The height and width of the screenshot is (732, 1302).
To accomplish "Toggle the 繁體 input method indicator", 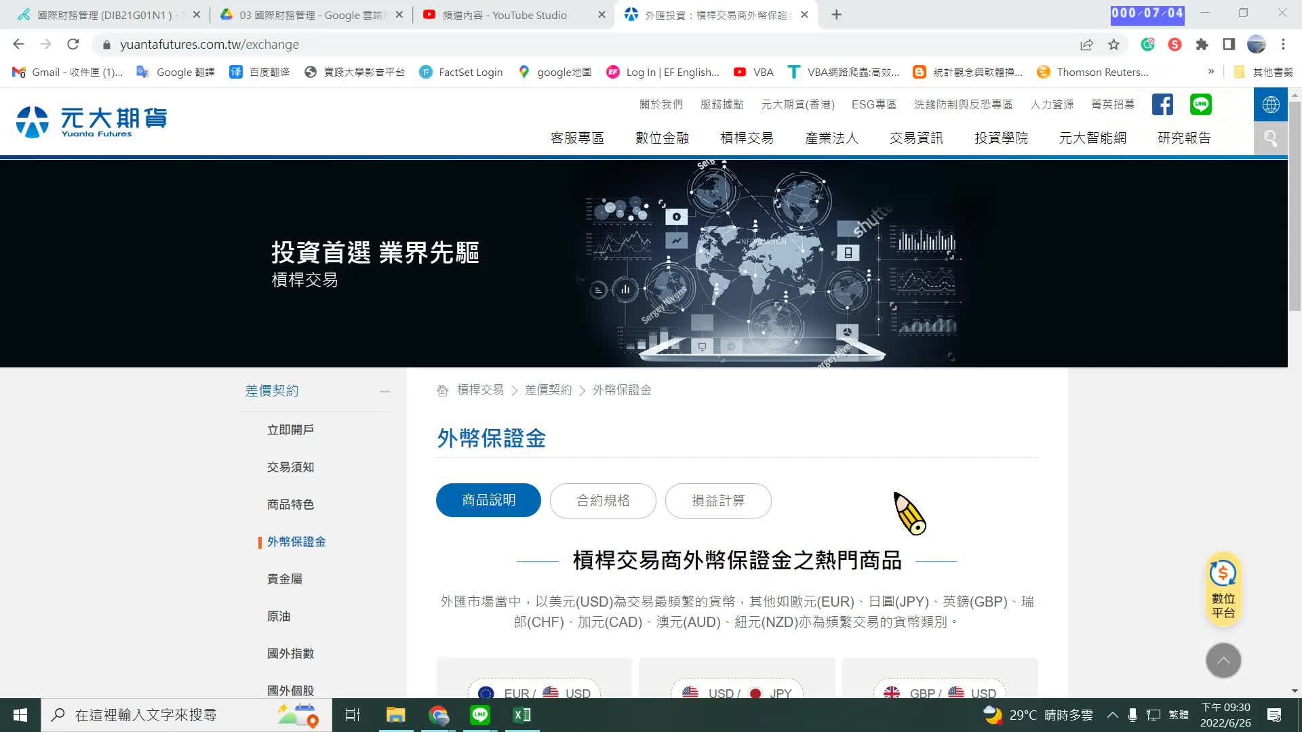I will [1179, 715].
